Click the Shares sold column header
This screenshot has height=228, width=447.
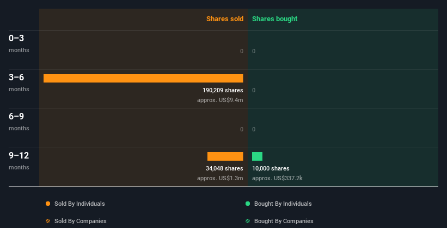coord(224,19)
